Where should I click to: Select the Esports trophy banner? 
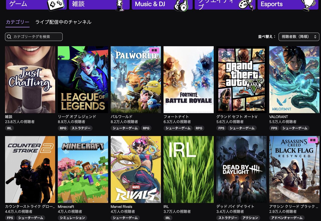(x=288, y=5)
